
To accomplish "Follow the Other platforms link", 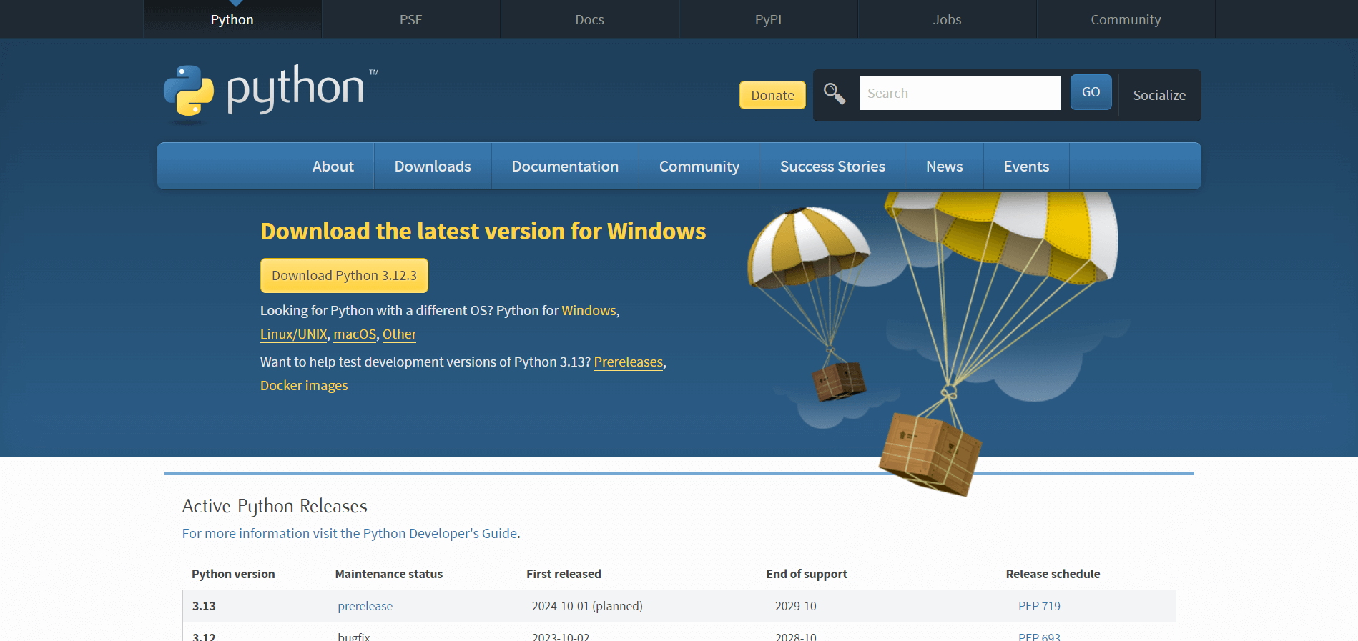I will coord(399,334).
